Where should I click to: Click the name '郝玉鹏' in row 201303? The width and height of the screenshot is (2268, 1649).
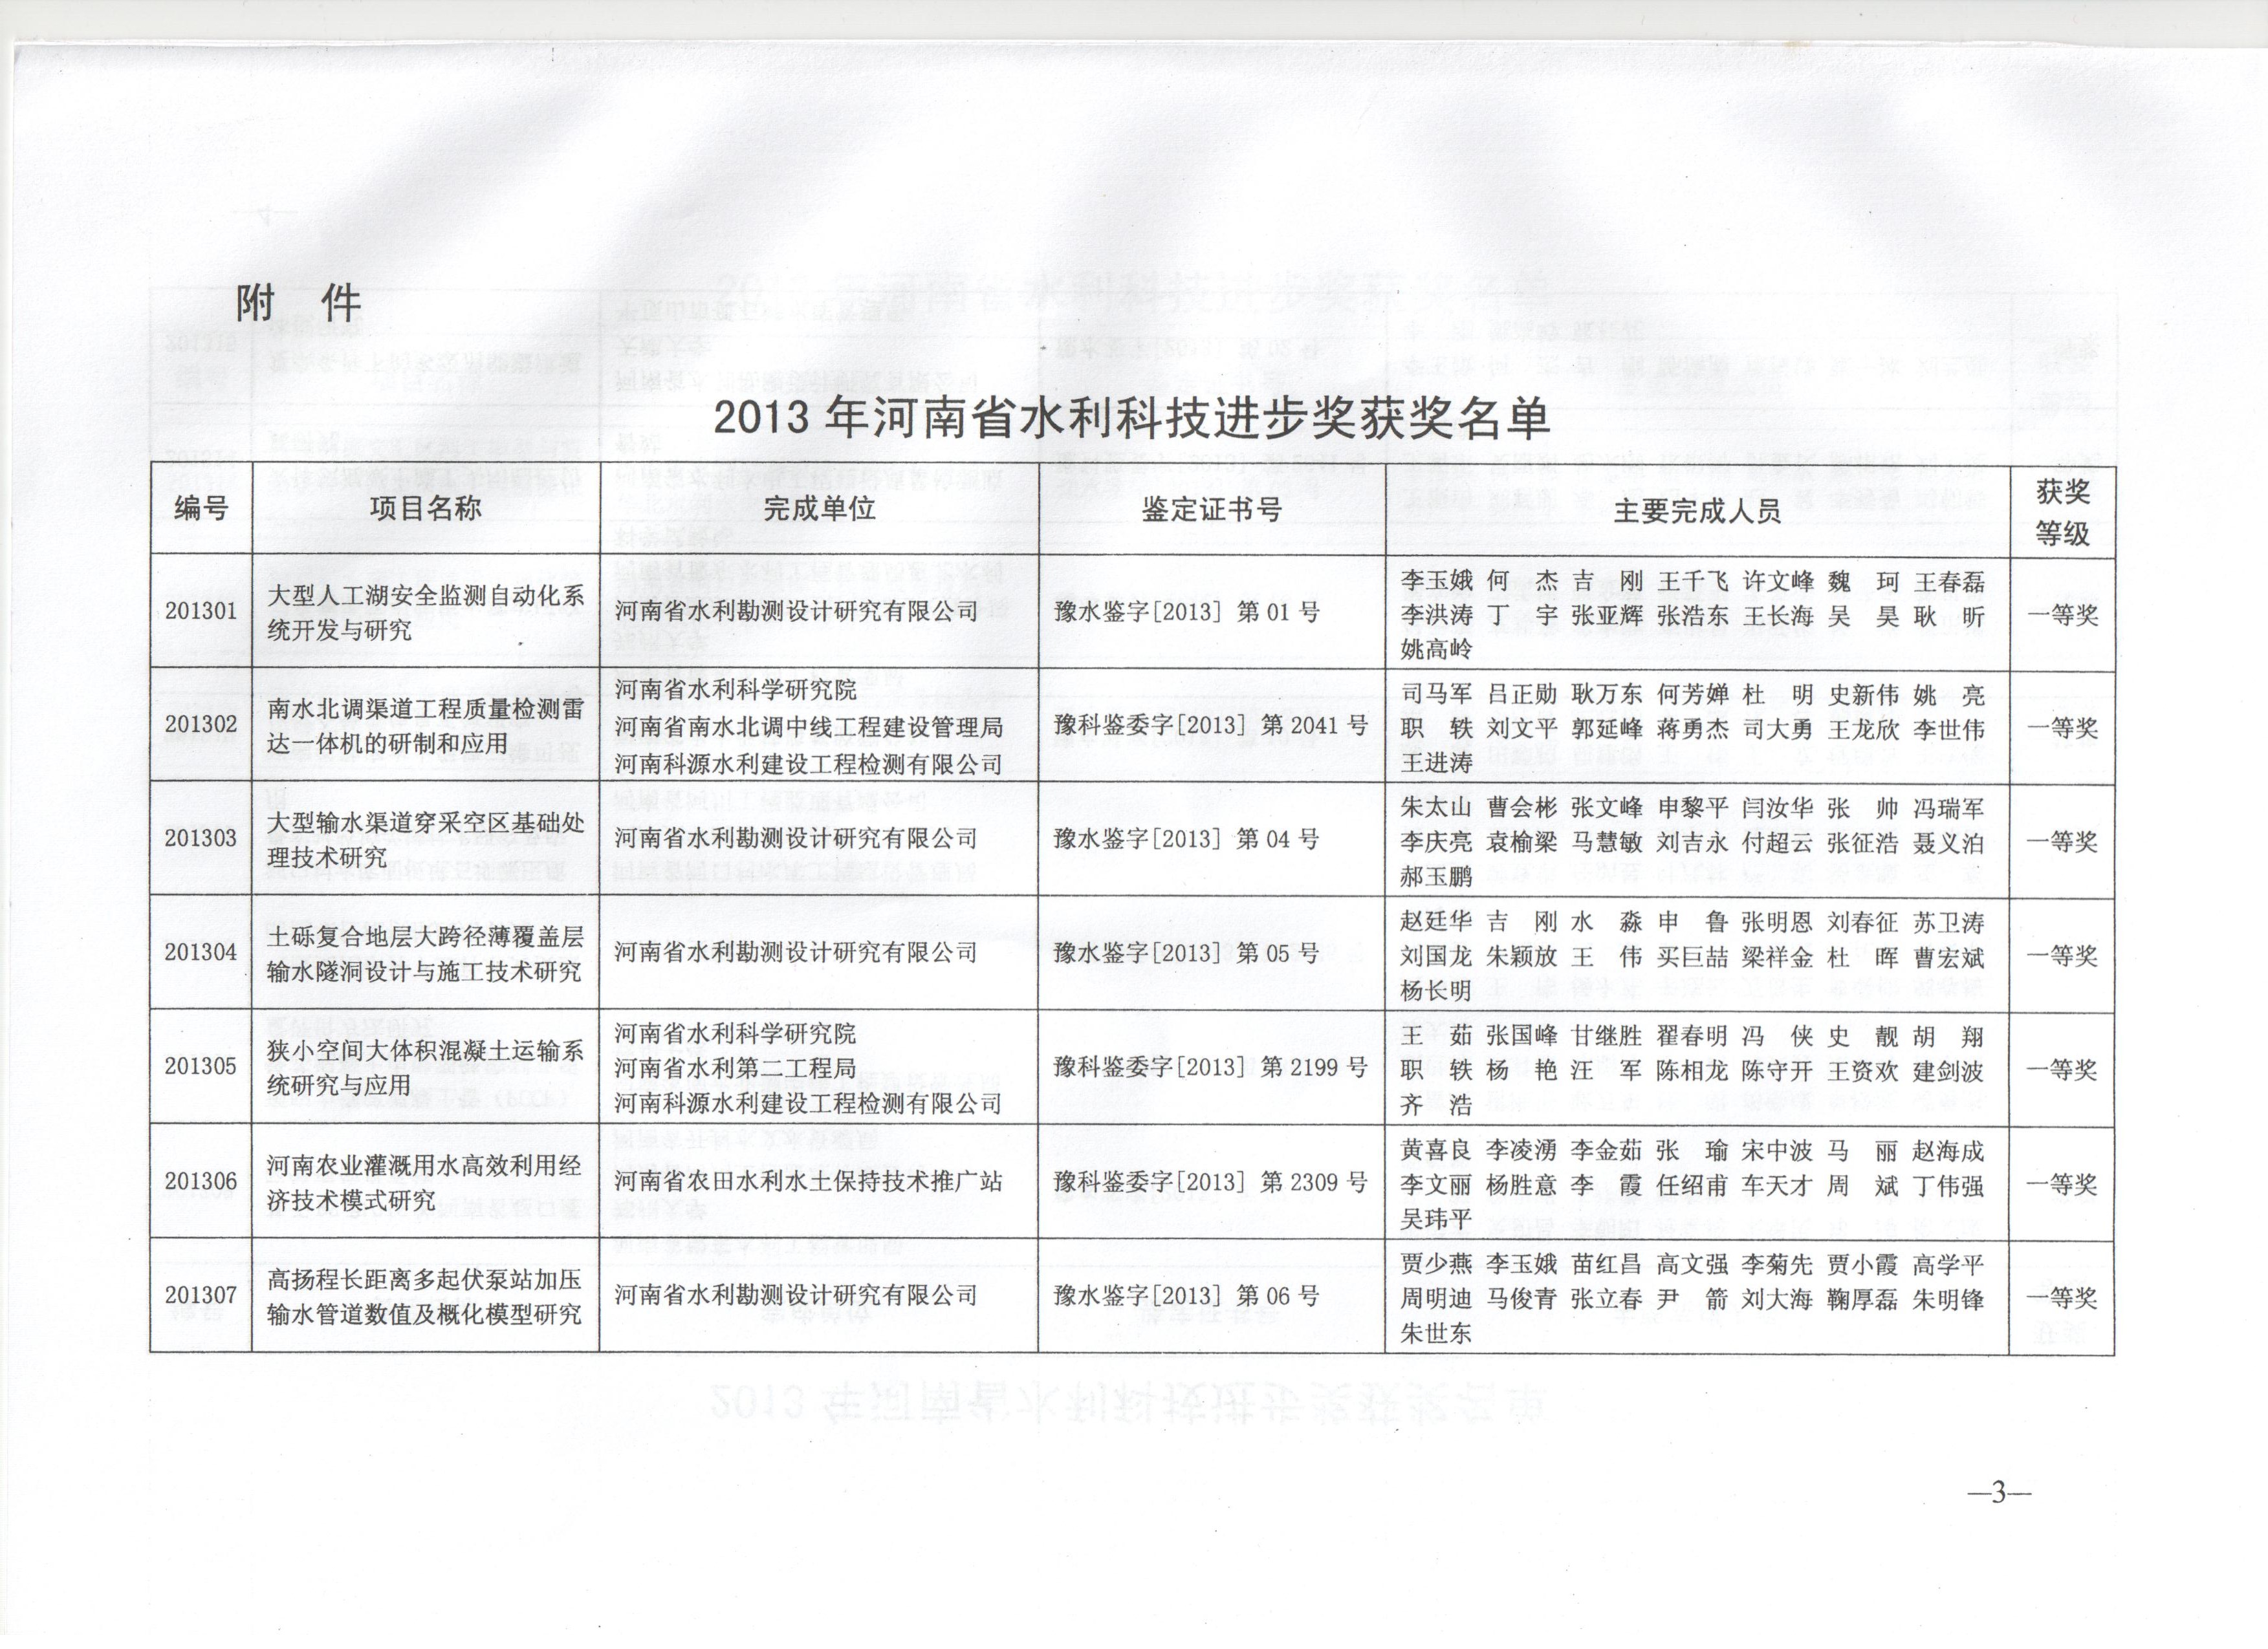coord(1436,878)
